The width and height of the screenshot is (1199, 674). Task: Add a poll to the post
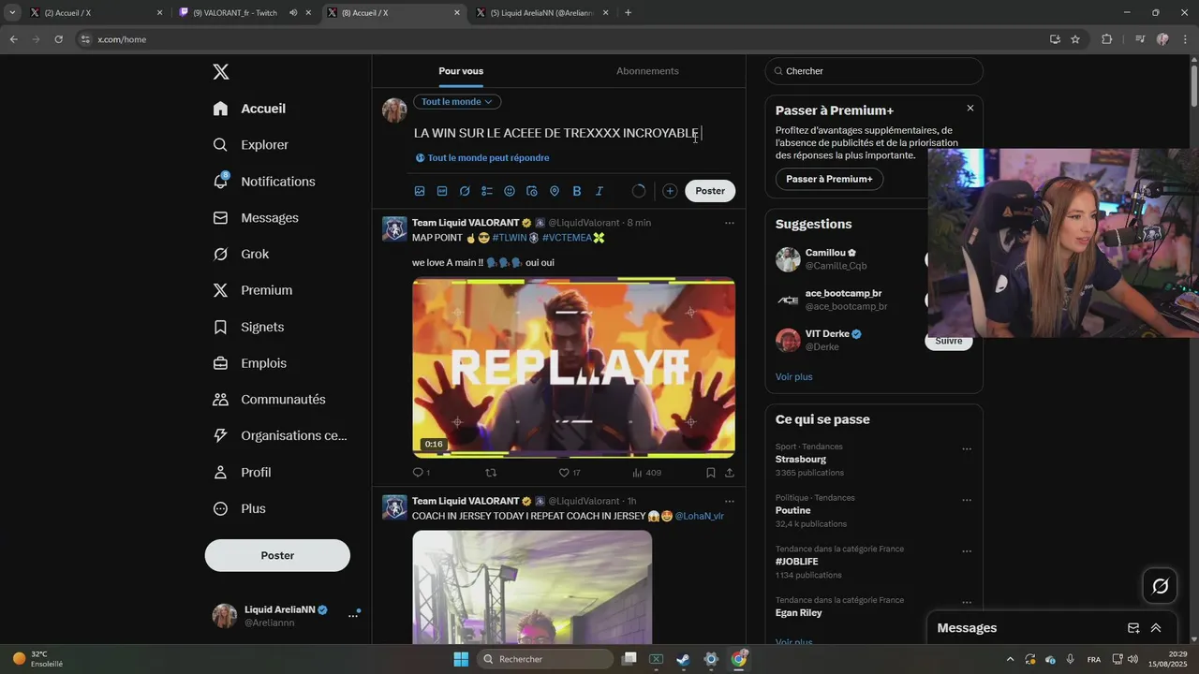pyautogui.click(x=487, y=191)
